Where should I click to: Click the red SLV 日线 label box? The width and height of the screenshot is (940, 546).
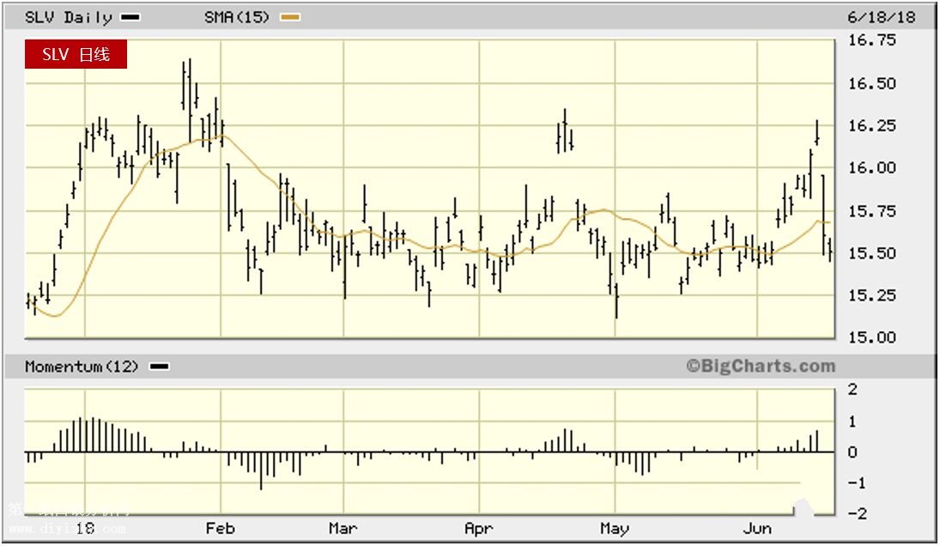(x=76, y=55)
